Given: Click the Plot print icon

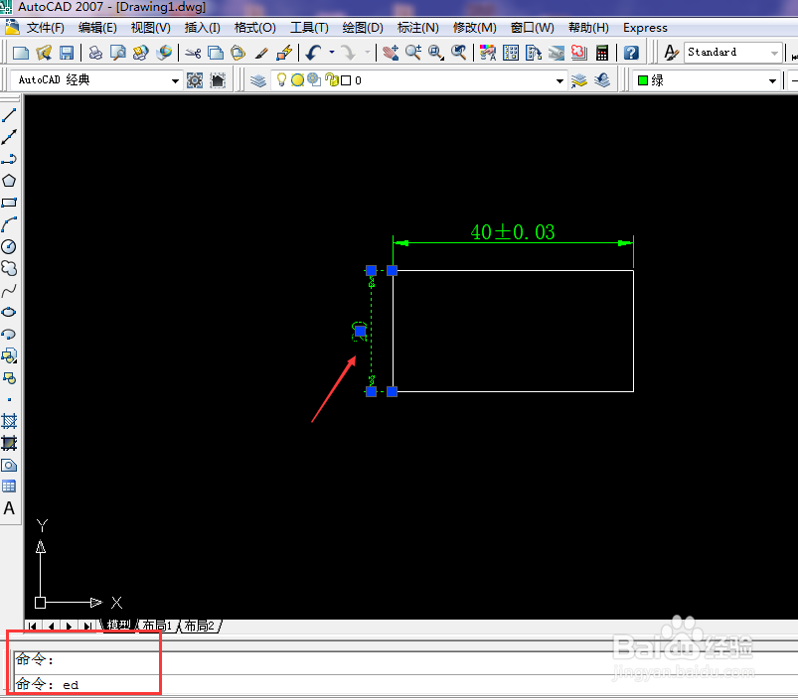Looking at the screenshot, I should (95, 53).
